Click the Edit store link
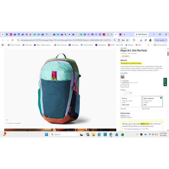The height and width of the screenshot is (169, 169). [x=123, y=108]
